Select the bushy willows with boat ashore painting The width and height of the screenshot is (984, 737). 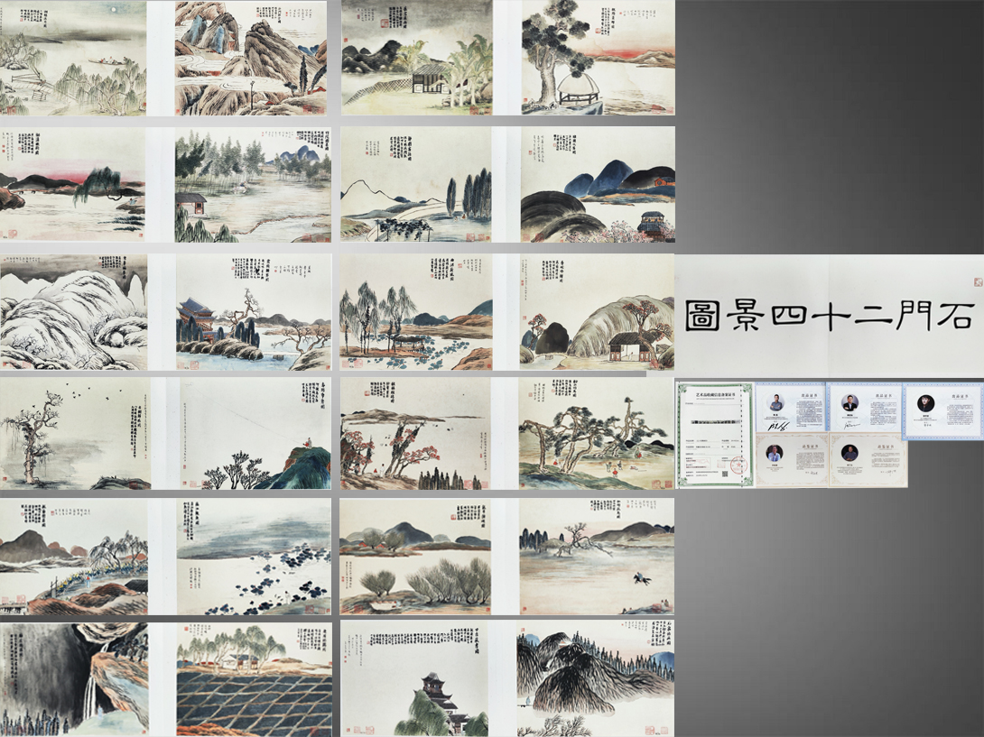point(415,557)
